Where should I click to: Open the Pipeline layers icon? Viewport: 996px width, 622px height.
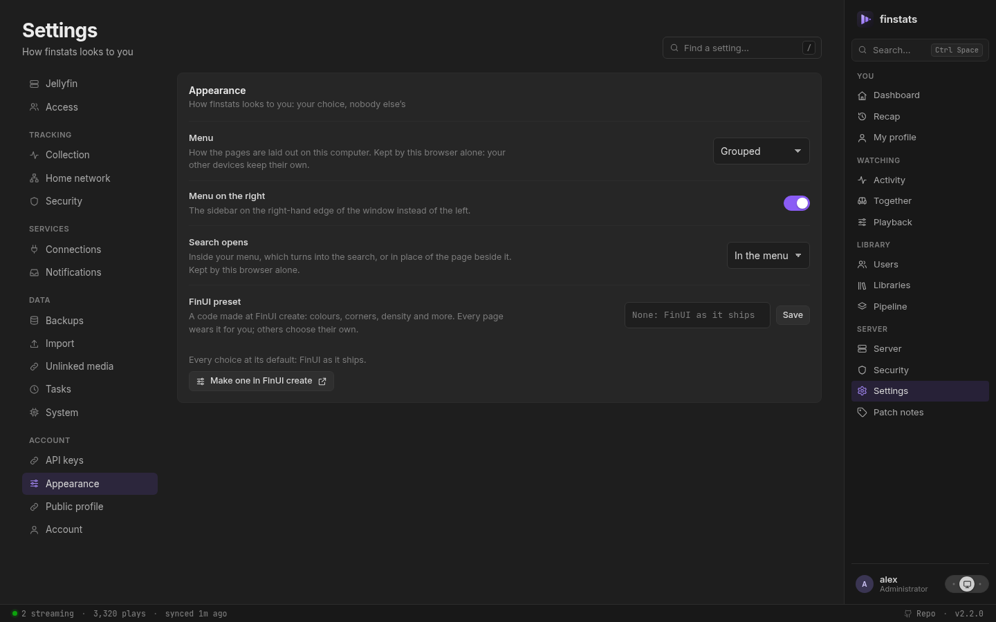click(862, 306)
